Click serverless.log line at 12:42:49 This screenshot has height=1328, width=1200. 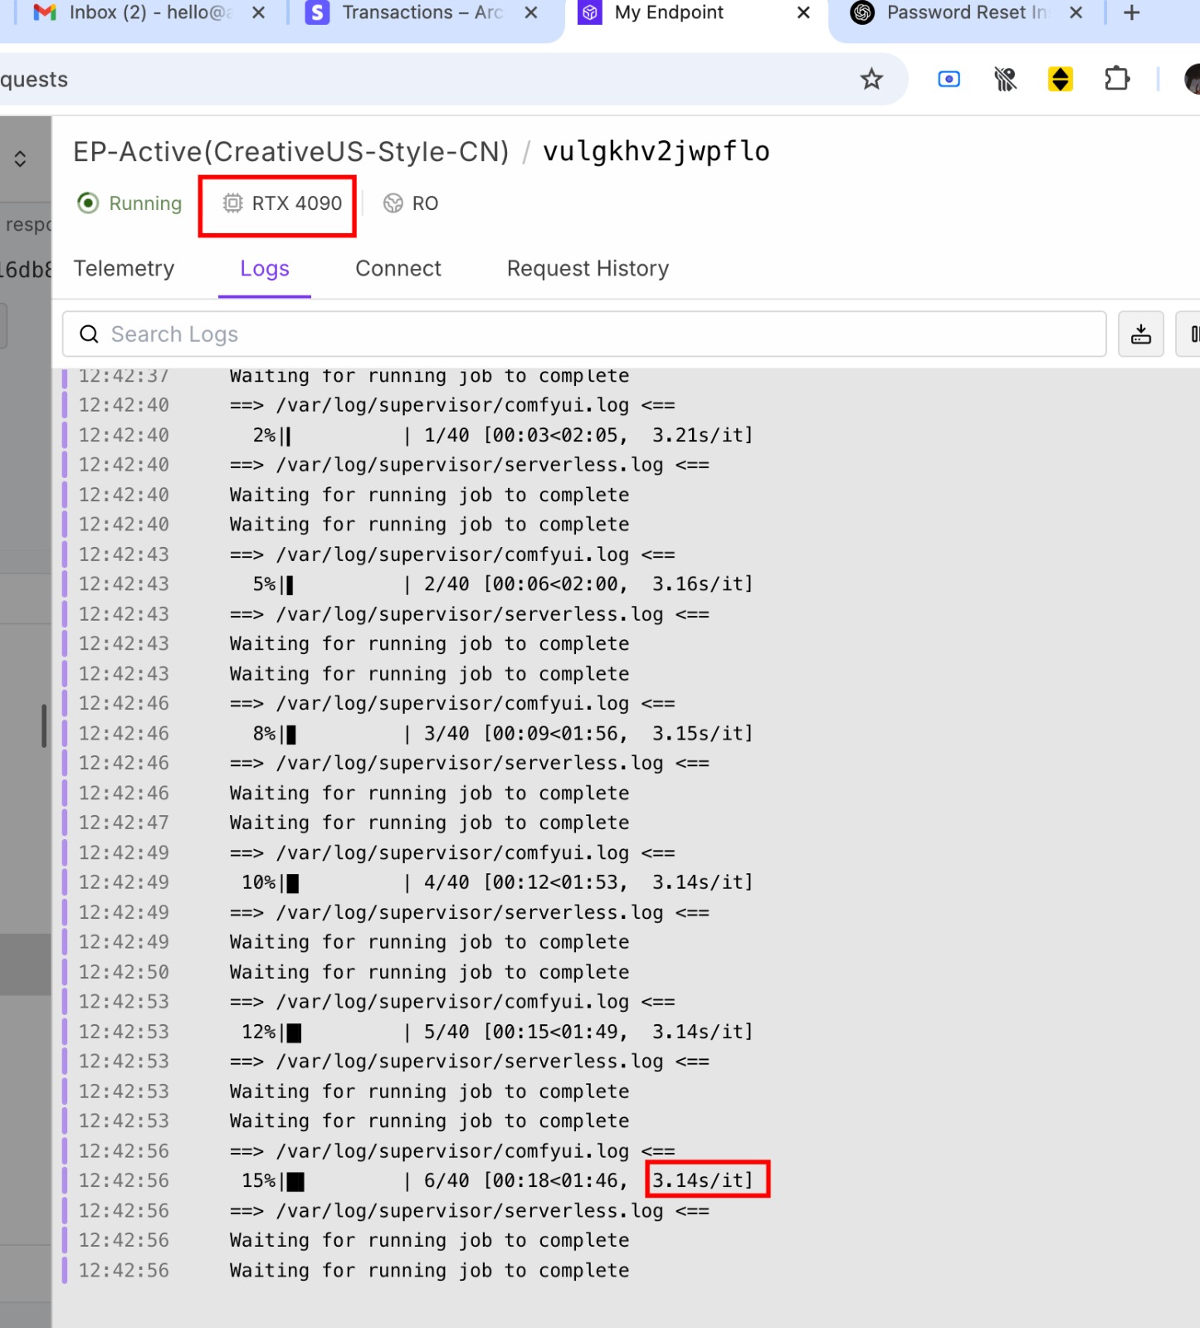coord(470,913)
